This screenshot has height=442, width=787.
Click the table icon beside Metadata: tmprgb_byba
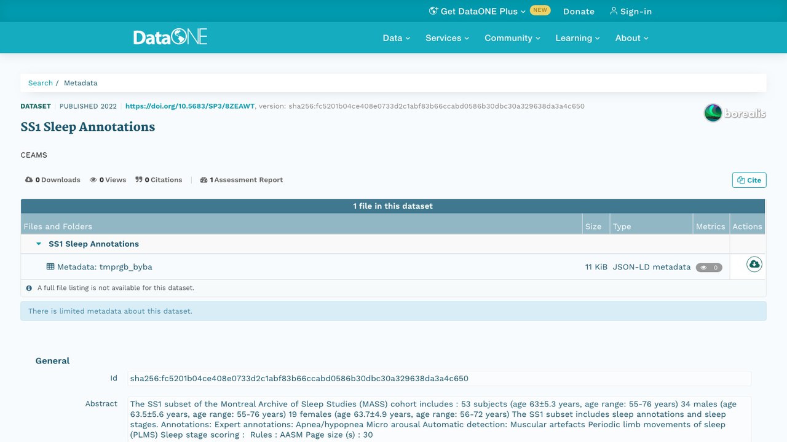50,267
